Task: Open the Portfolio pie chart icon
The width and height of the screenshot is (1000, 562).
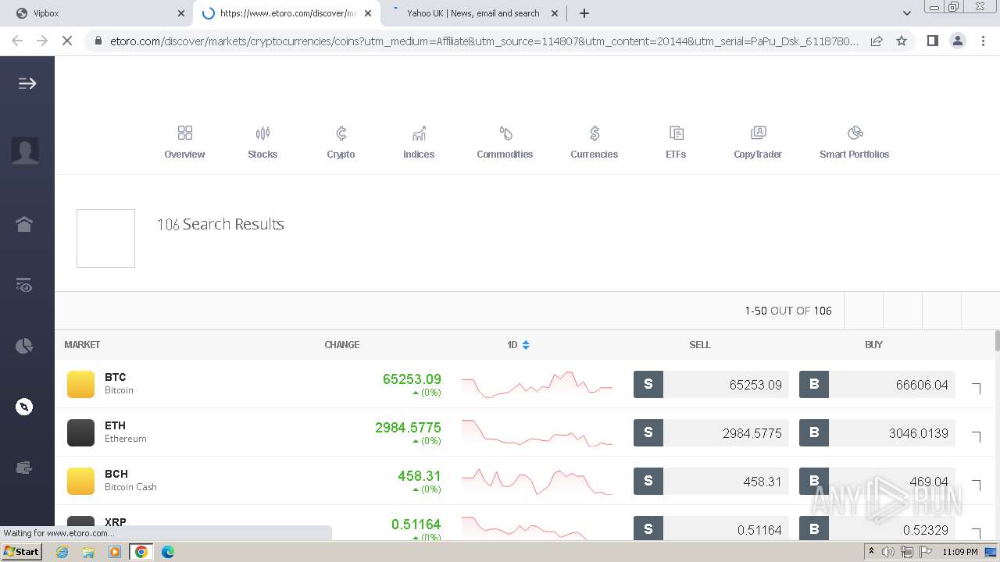Action: tap(24, 346)
